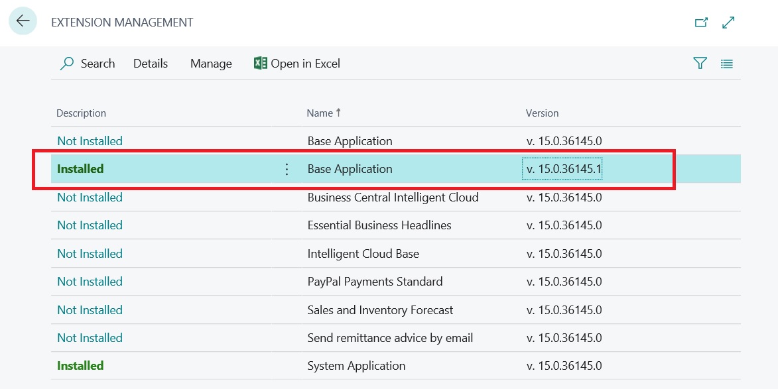Expand page to full screen icon
This screenshot has height=389, width=778.
pyautogui.click(x=728, y=23)
